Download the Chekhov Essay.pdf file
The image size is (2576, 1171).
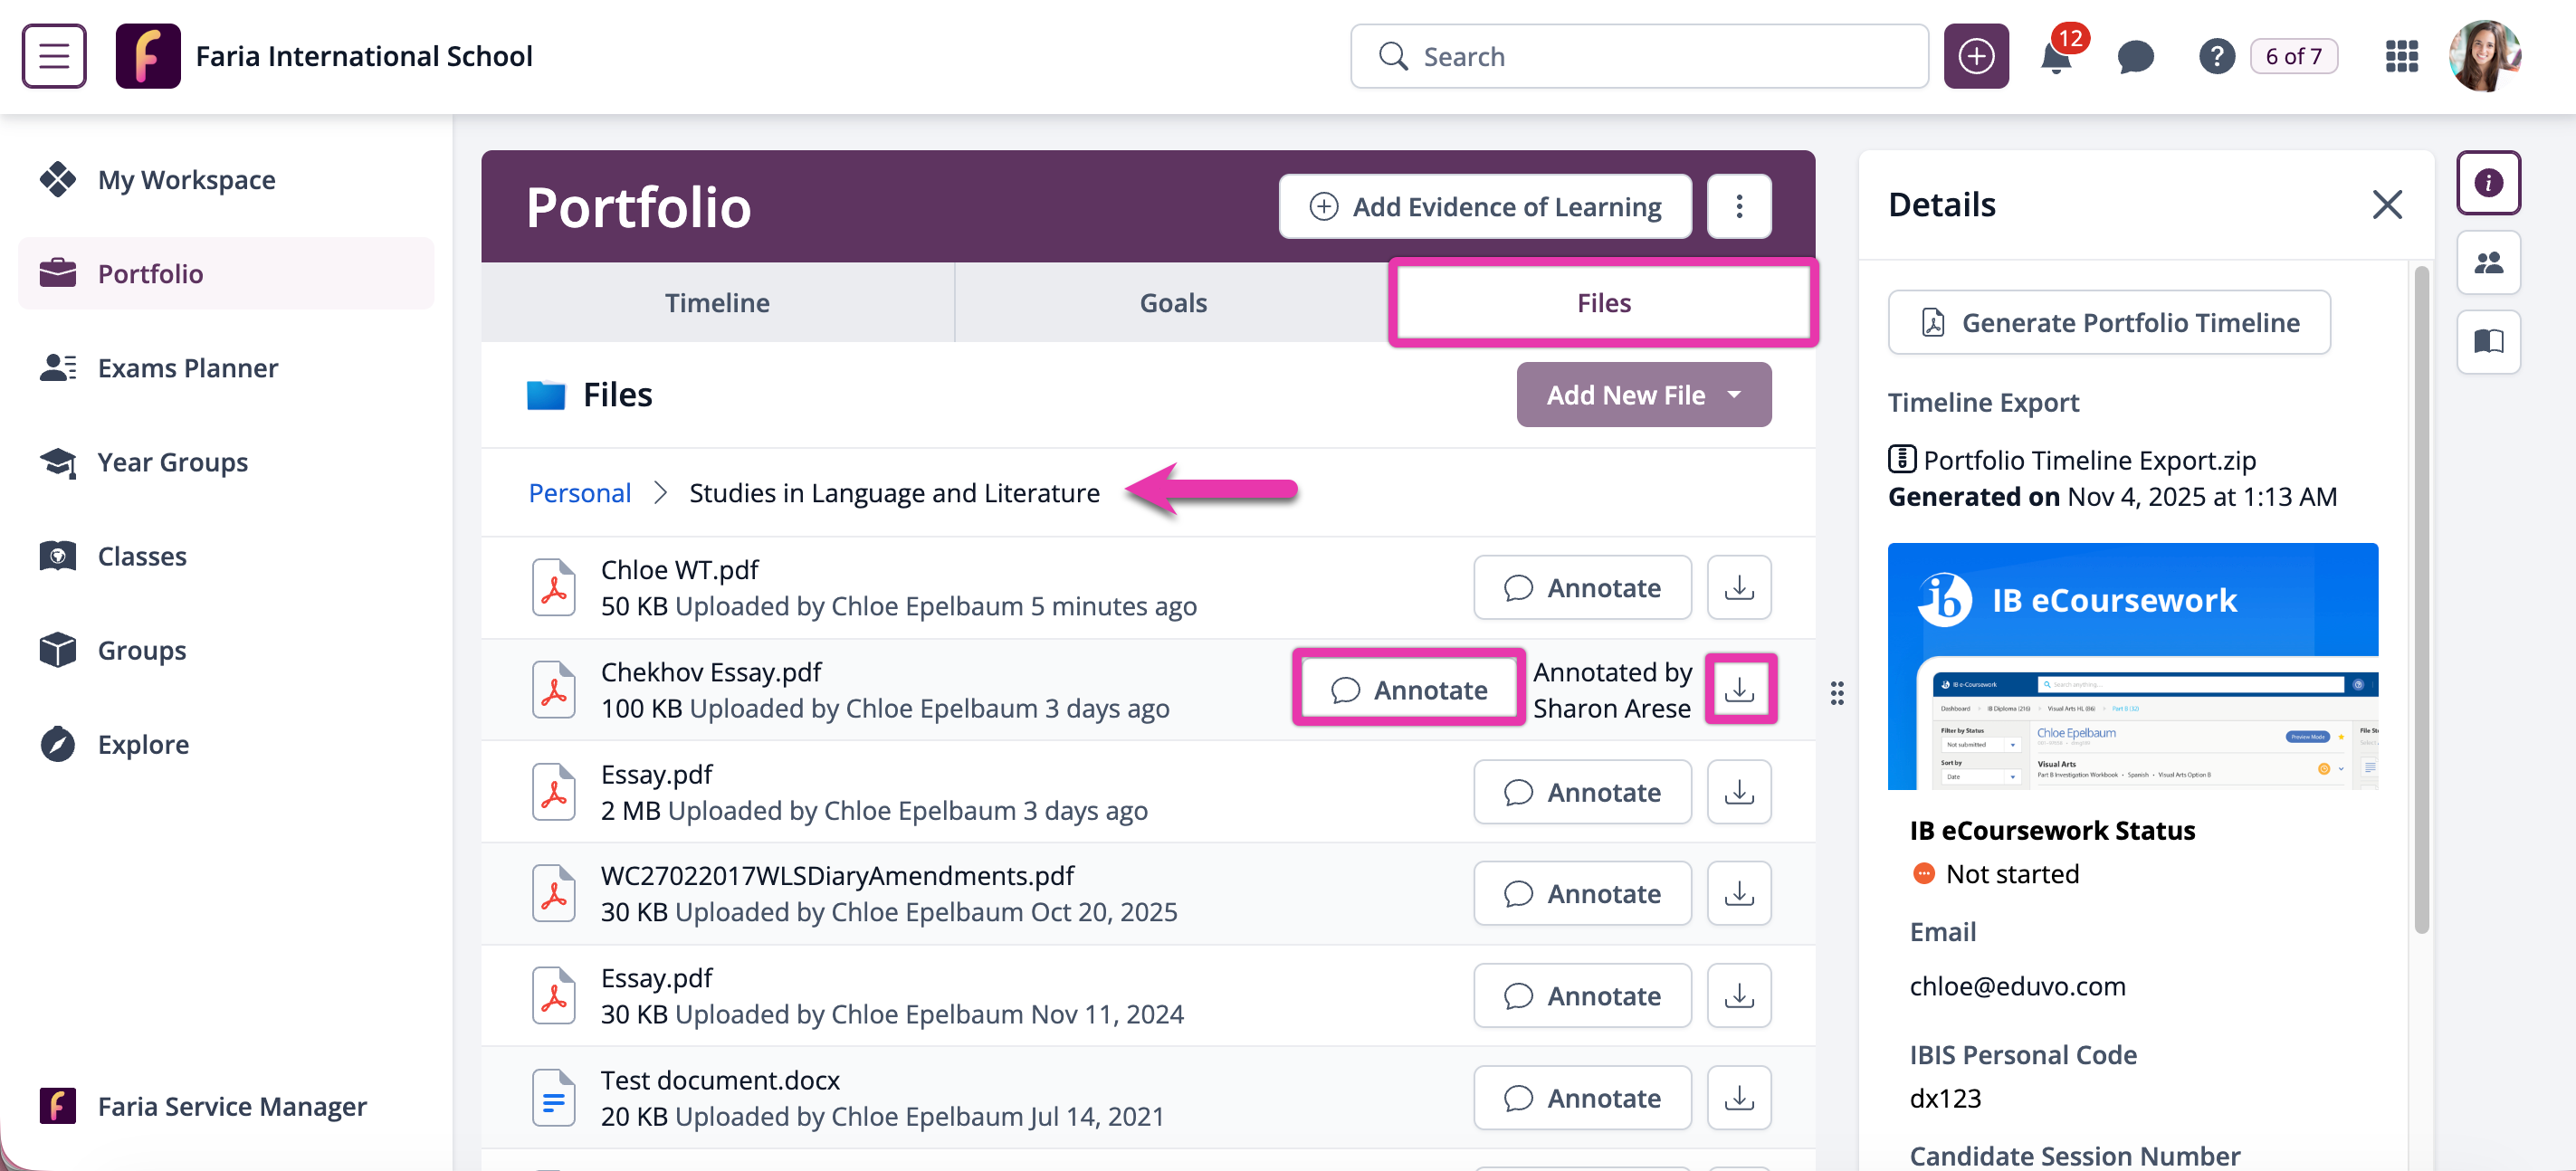[x=1739, y=690]
